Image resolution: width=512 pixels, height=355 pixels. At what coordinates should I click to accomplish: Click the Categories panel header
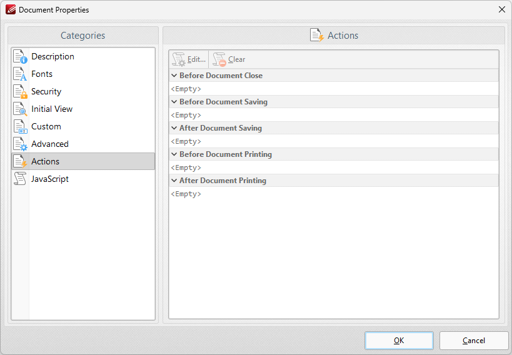point(83,35)
